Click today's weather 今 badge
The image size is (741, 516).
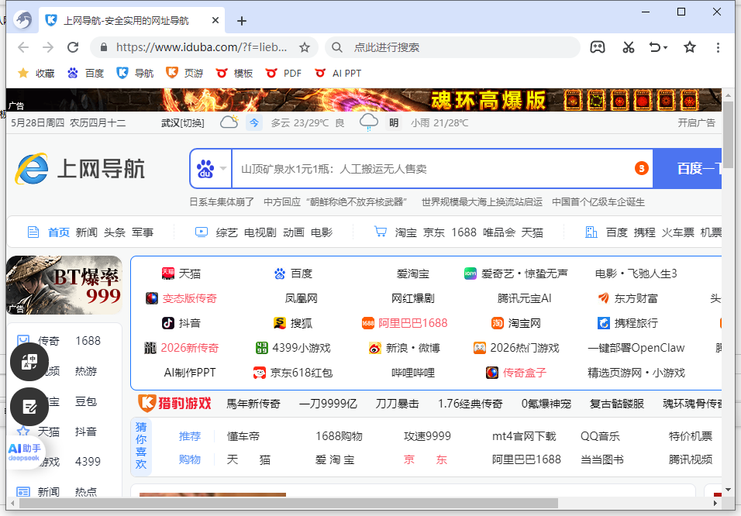254,123
